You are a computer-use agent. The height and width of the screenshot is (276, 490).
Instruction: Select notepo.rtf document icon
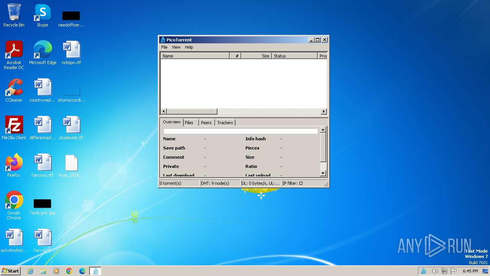click(x=71, y=53)
